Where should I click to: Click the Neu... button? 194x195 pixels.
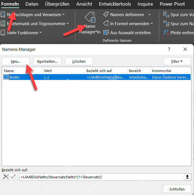16,61
